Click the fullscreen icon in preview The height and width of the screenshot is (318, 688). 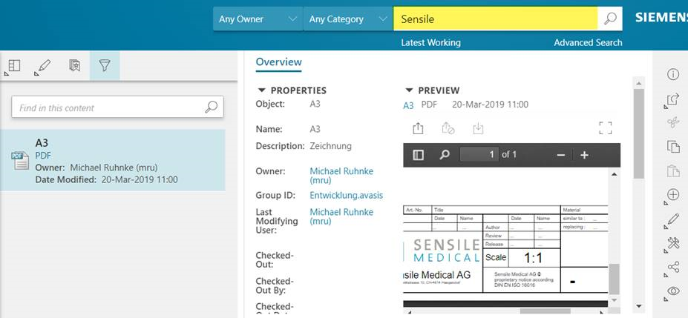[605, 127]
